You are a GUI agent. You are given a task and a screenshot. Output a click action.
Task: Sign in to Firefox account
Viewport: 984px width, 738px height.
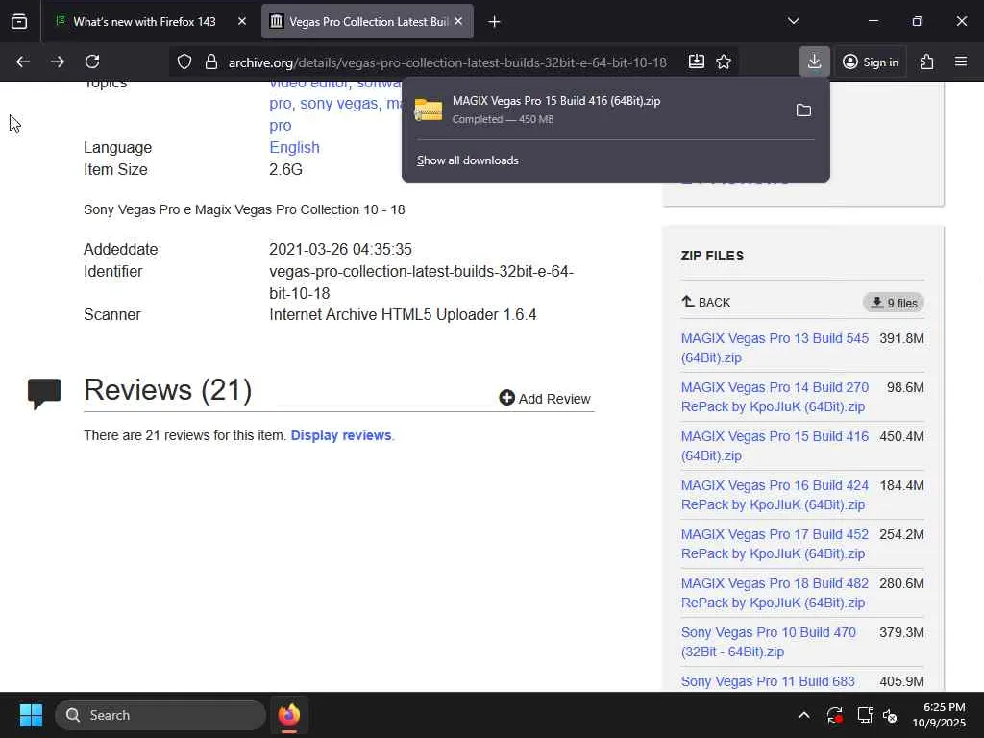point(871,61)
